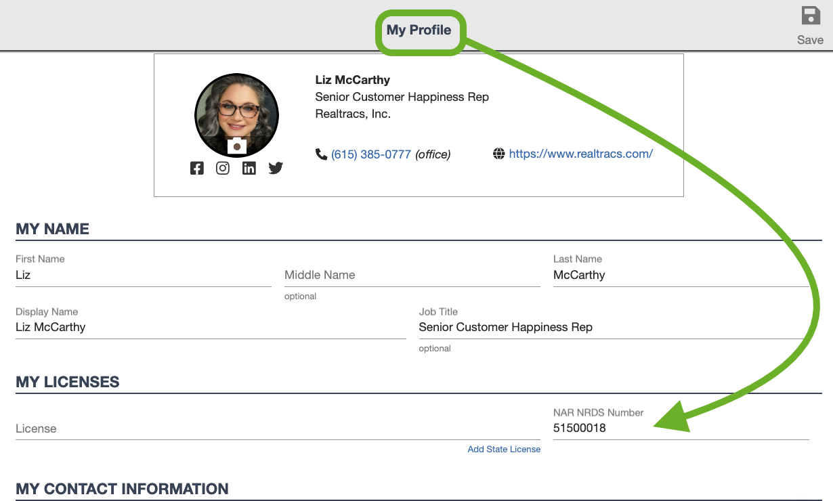Click Liz McCarthy's profile photo
This screenshot has height=501, width=833.
pyautogui.click(x=236, y=114)
